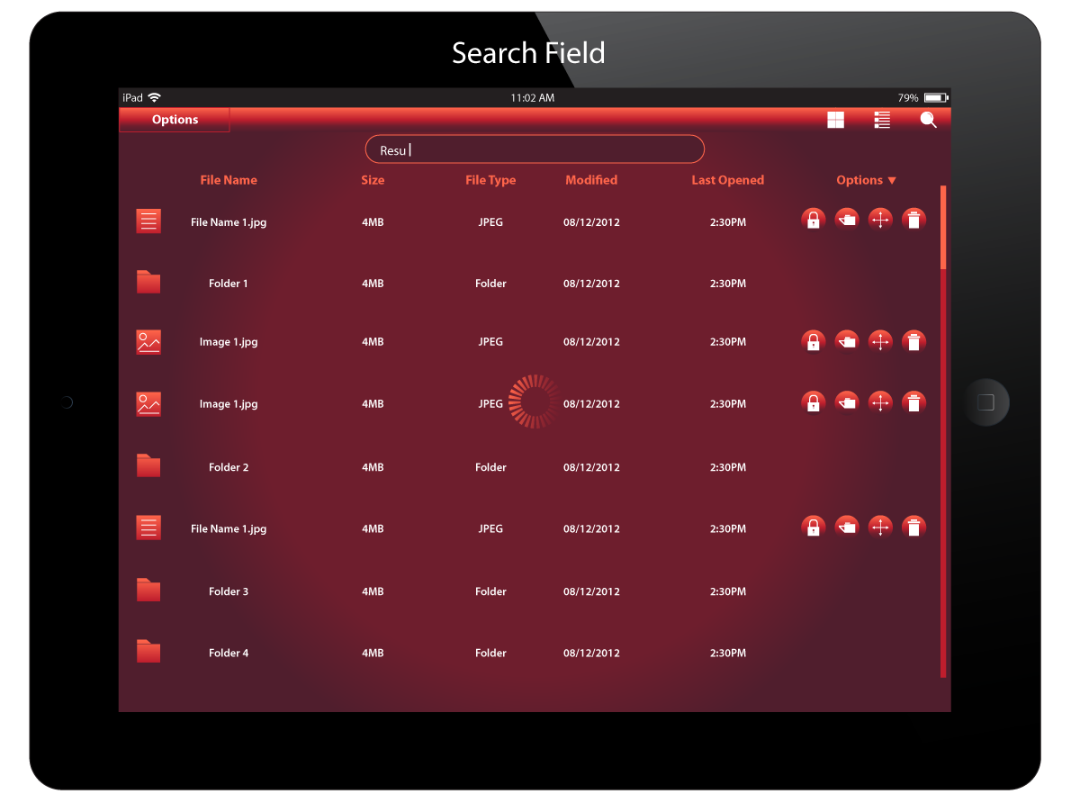Trash icon for Image 1.jpg above Folder 2
This screenshot has height=812, width=1080.
[913, 402]
